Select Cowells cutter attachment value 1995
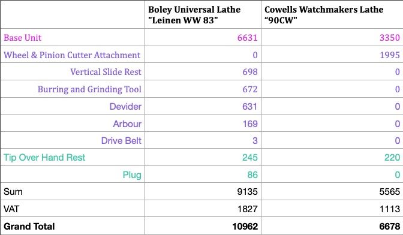403x235 pixels. coord(390,55)
